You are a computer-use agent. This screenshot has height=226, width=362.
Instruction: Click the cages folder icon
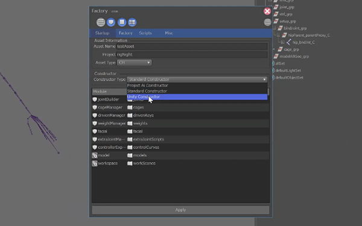(x=130, y=107)
